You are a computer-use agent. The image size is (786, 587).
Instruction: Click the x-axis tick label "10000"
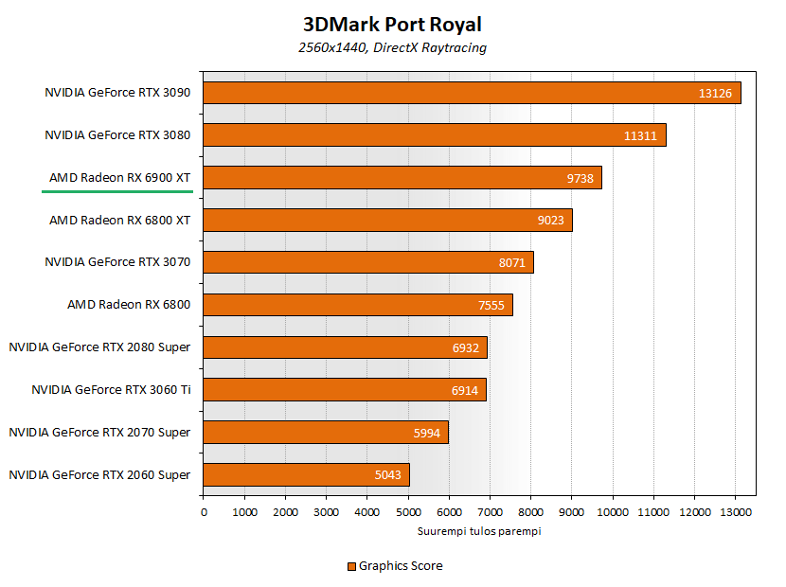point(613,512)
